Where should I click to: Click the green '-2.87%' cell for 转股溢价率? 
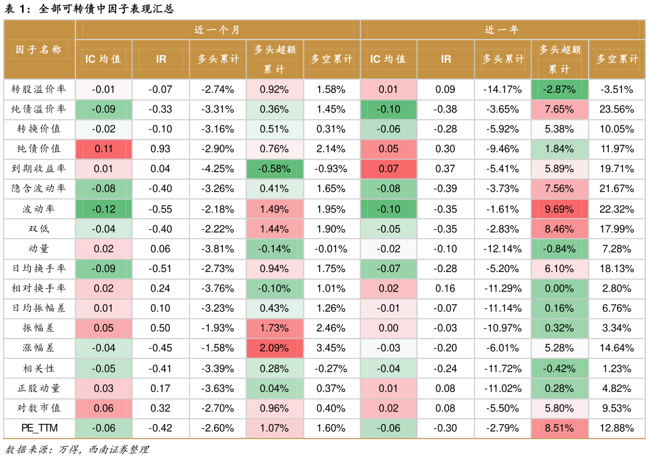tap(560, 89)
